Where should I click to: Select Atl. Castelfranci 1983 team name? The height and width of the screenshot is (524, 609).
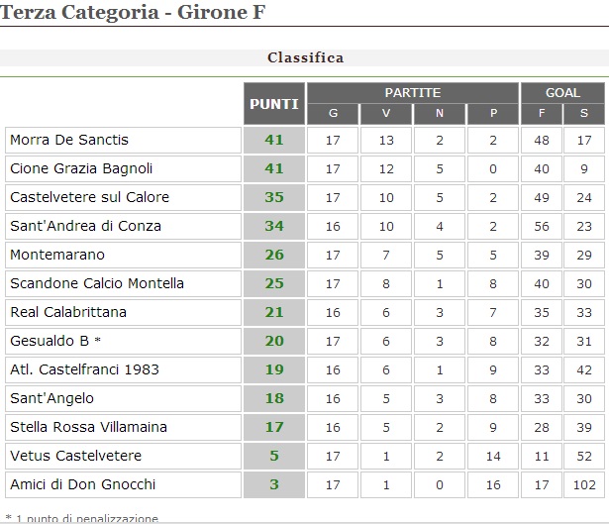(x=84, y=369)
